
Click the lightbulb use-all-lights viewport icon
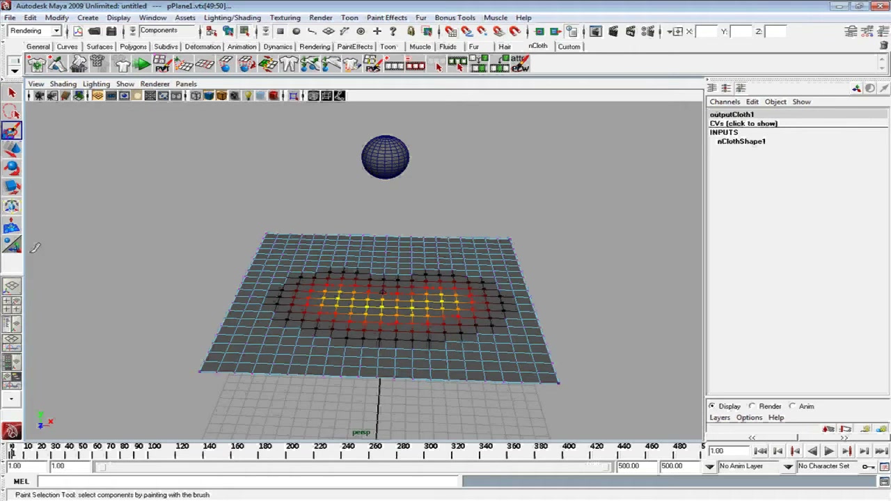248,96
